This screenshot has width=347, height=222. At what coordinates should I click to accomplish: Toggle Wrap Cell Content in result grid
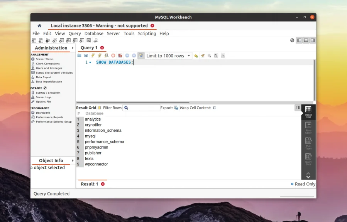click(215, 108)
